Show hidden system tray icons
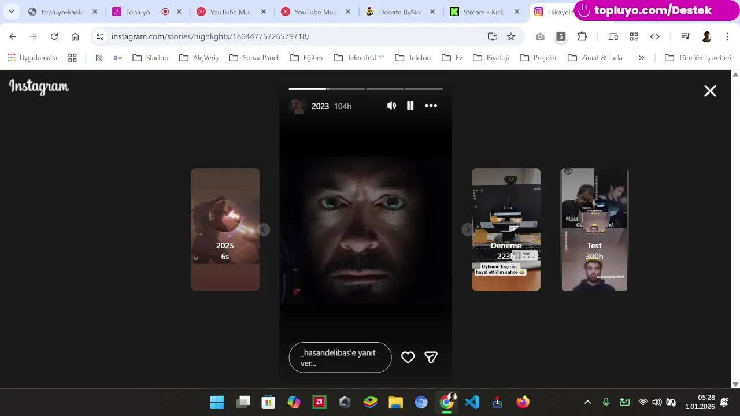Screen dimensions: 740x416 point(587,402)
